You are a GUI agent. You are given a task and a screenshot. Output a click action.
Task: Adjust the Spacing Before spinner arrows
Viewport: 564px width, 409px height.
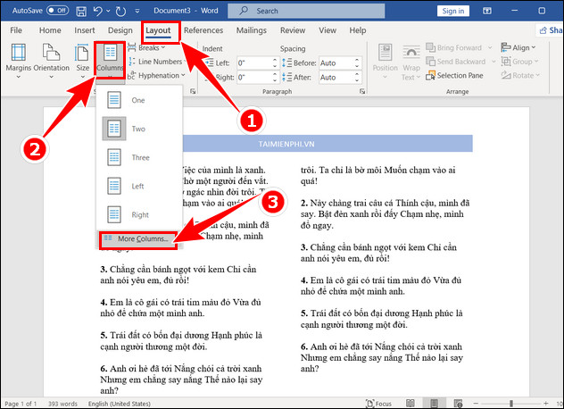point(357,63)
